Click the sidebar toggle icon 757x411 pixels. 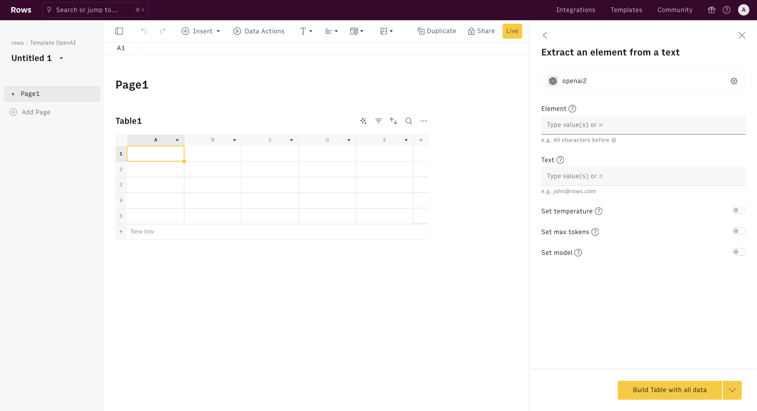point(119,31)
